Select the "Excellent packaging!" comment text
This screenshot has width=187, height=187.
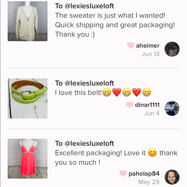tap(116, 158)
